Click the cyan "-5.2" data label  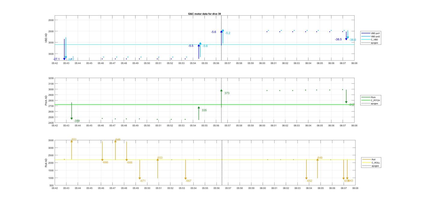(x=228, y=33)
